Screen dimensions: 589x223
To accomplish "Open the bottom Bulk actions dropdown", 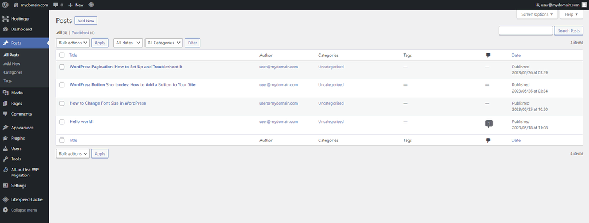I will 73,153.
